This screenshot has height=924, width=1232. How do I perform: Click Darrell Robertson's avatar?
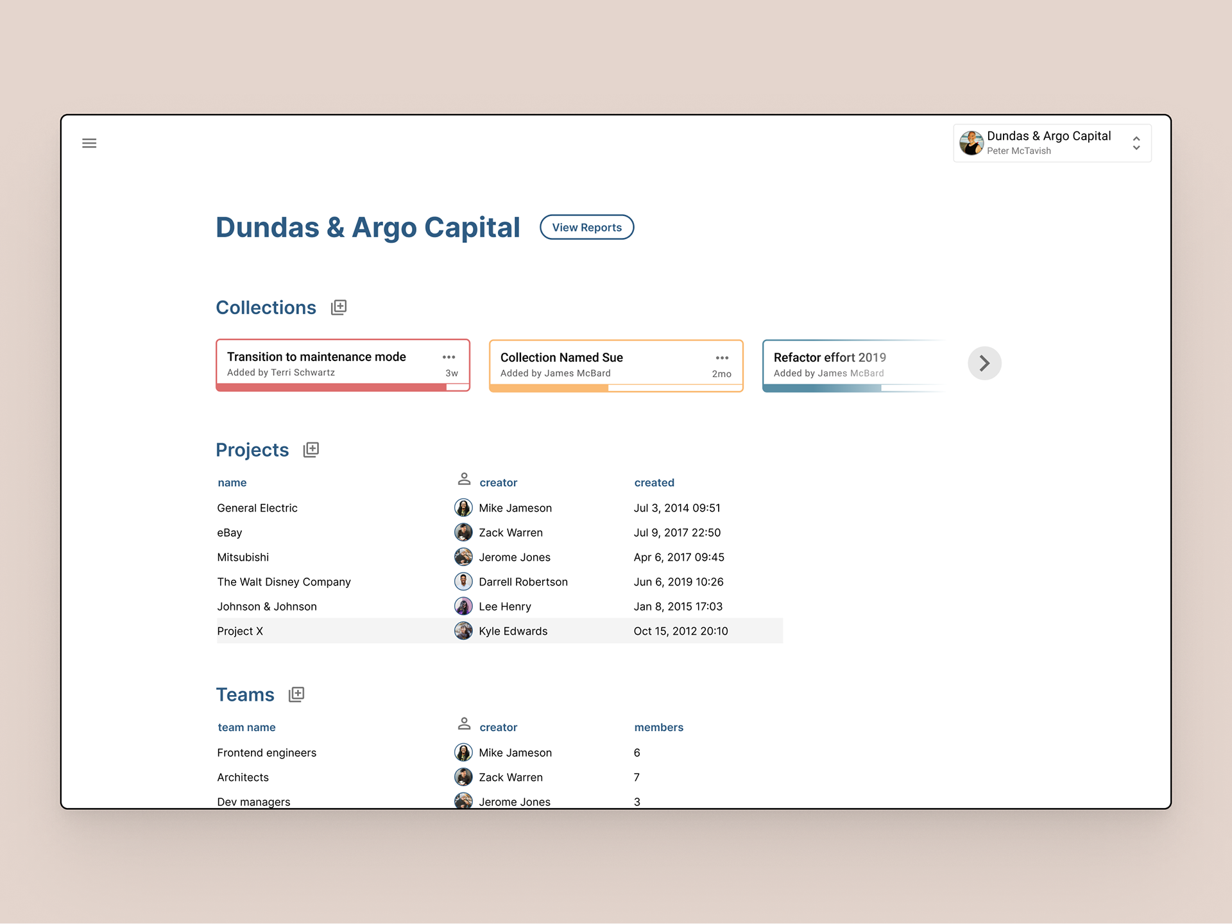(x=463, y=582)
